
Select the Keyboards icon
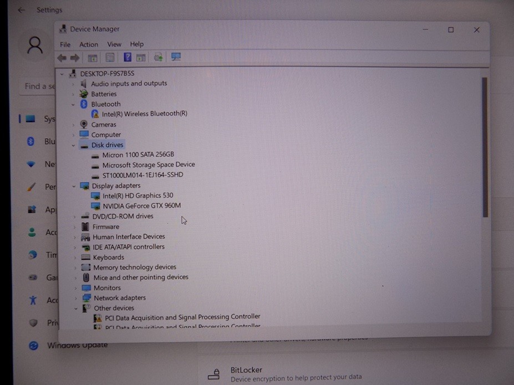(x=86, y=257)
